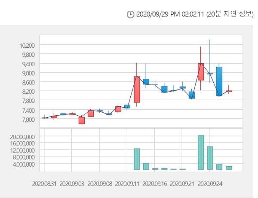258x198 pixels.
Task: Click the price axis label 7,000
Action: point(28,119)
